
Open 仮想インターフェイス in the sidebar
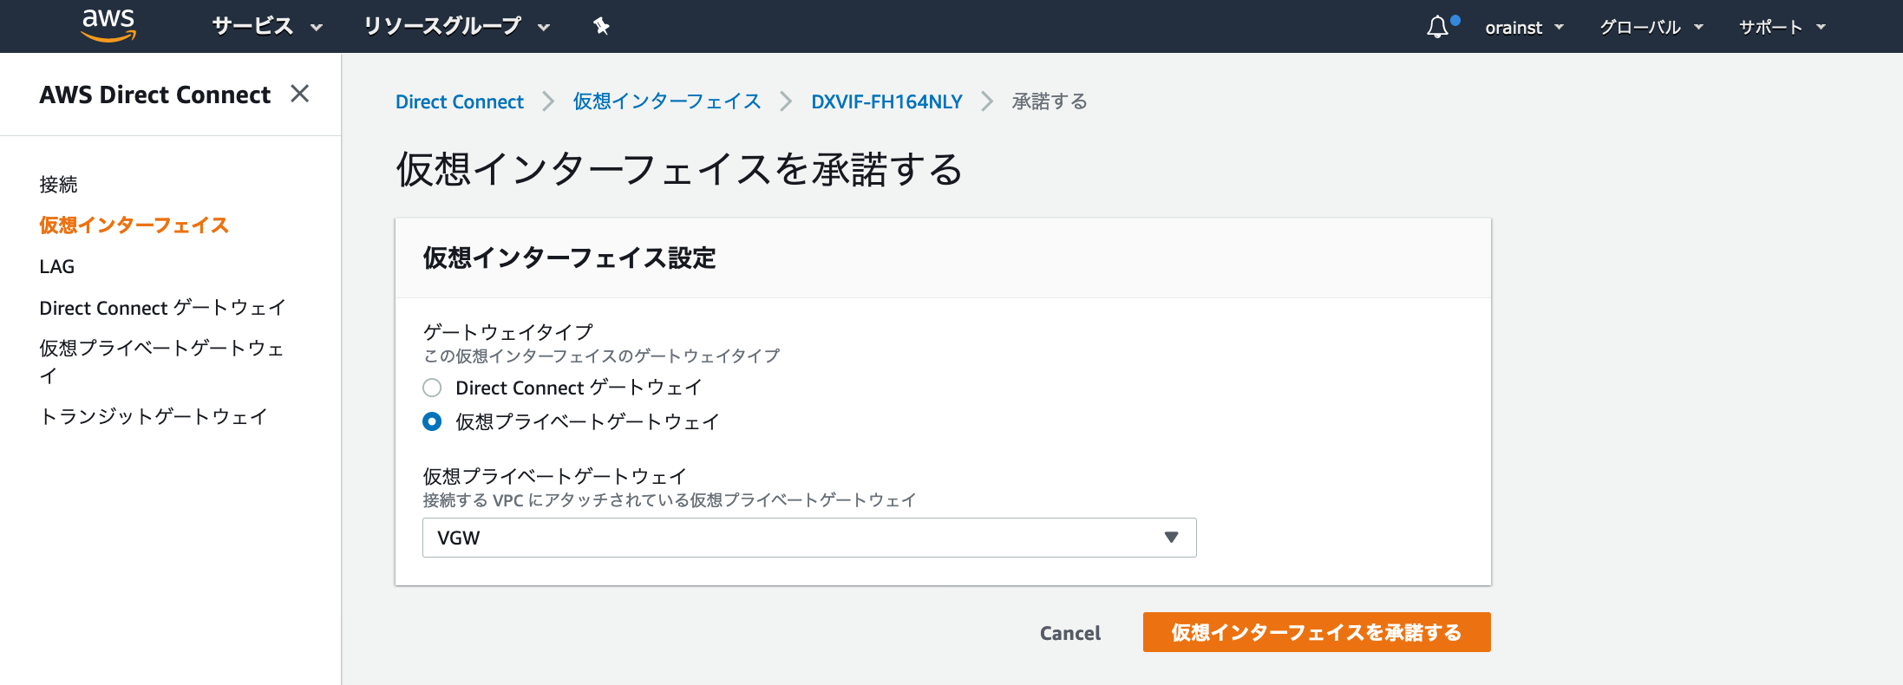click(134, 225)
